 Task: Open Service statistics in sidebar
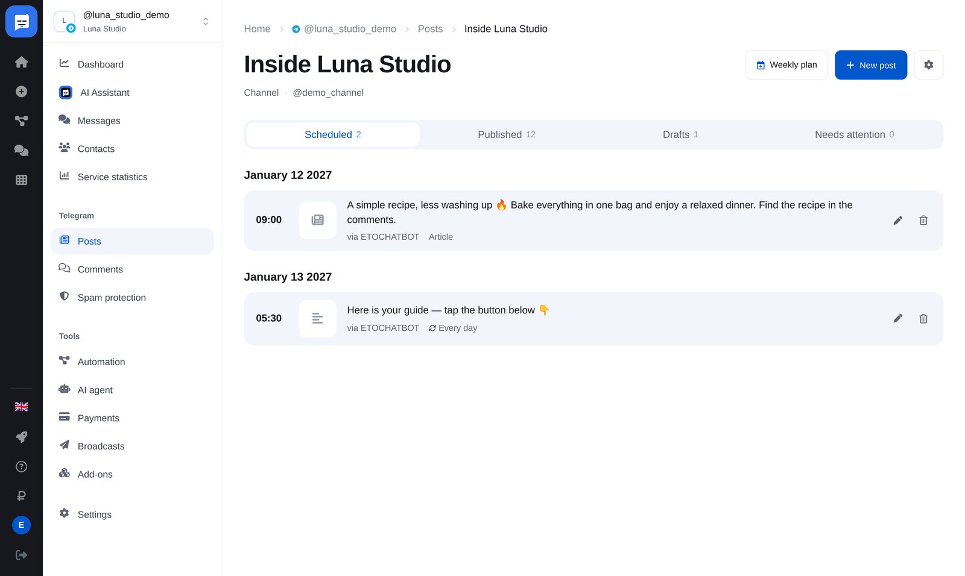pyautogui.click(x=133, y=177)
